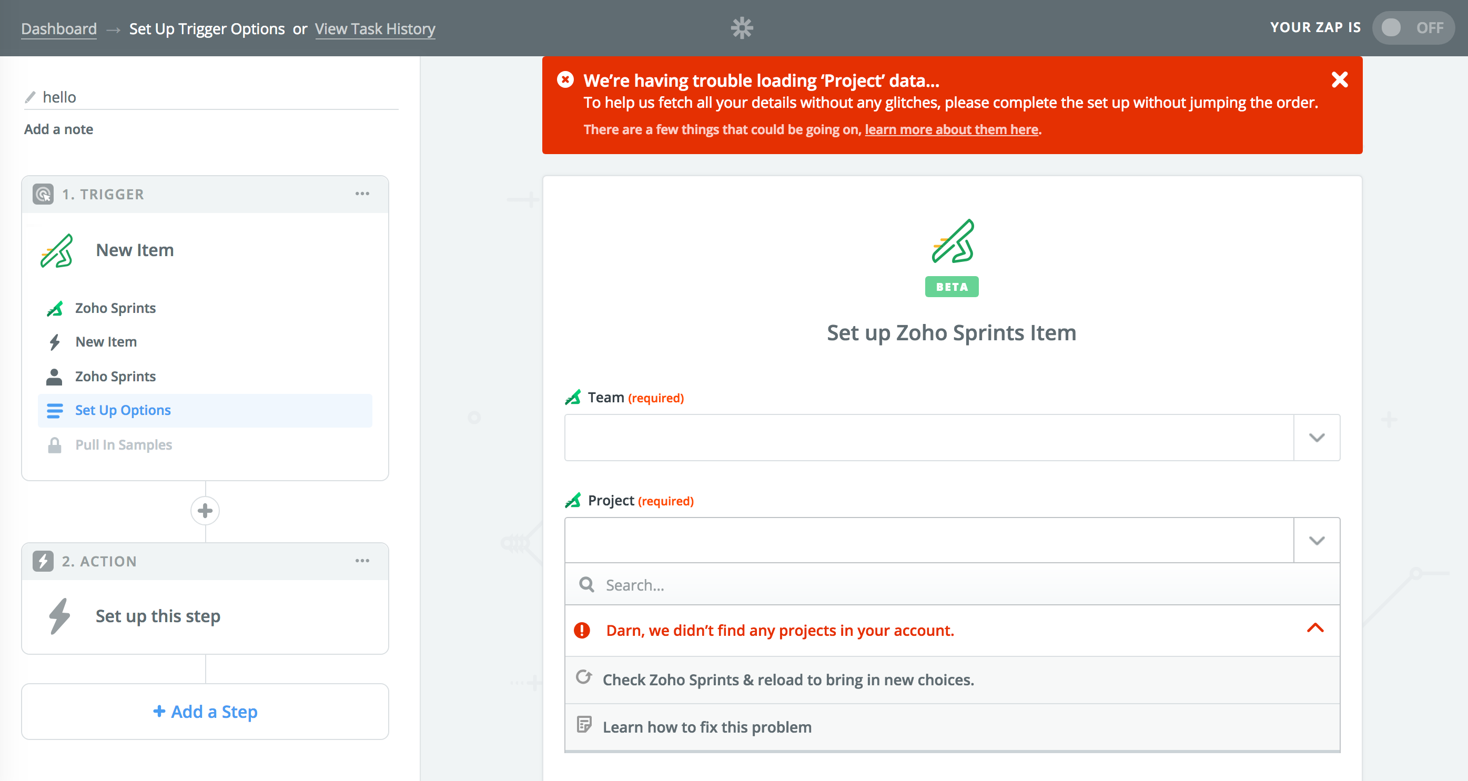The height and width of the screenshot is (781, 1468).
Task: Expand the Team dropdown arrow
Action: [x=1316, y=438]
